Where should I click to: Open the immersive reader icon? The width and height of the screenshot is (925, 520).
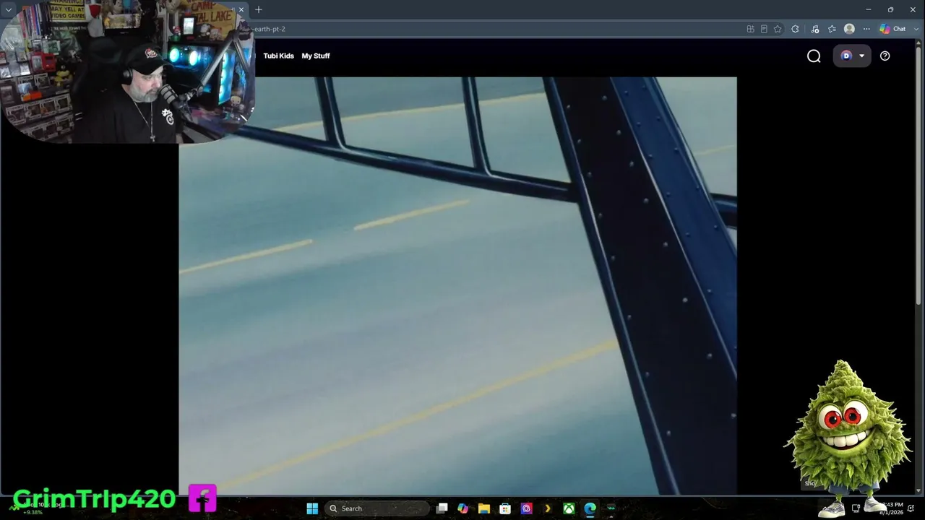coord(764,29)
